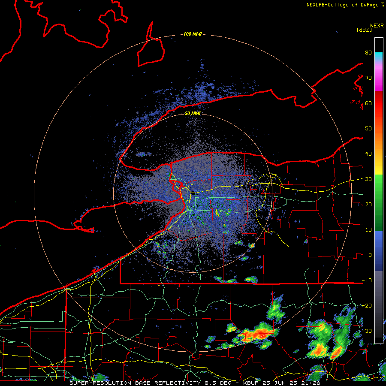The width and height of the screenshot is (386, 386).
Task: Click the 40 value on the dBZ scale
Action: pyautogui.click(x=368, y=154)
